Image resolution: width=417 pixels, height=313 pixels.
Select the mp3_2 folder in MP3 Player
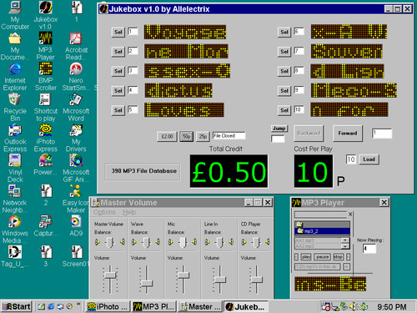pos(322,231)
